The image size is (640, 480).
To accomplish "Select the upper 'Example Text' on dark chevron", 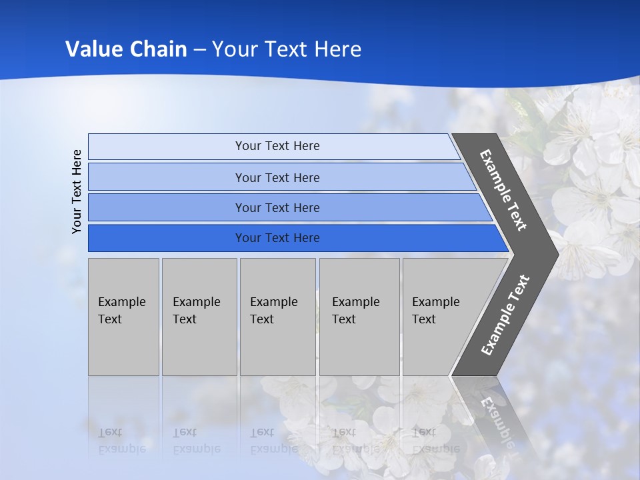I will click(503, 190).
